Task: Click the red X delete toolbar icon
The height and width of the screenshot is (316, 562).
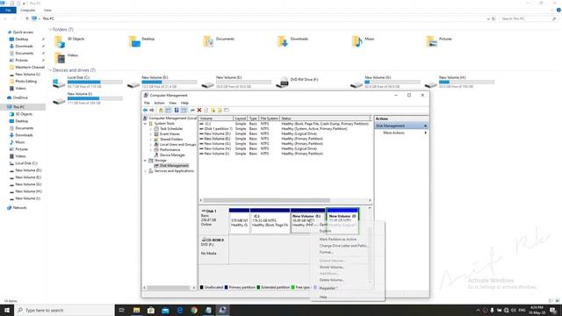Action: point(199,111)
